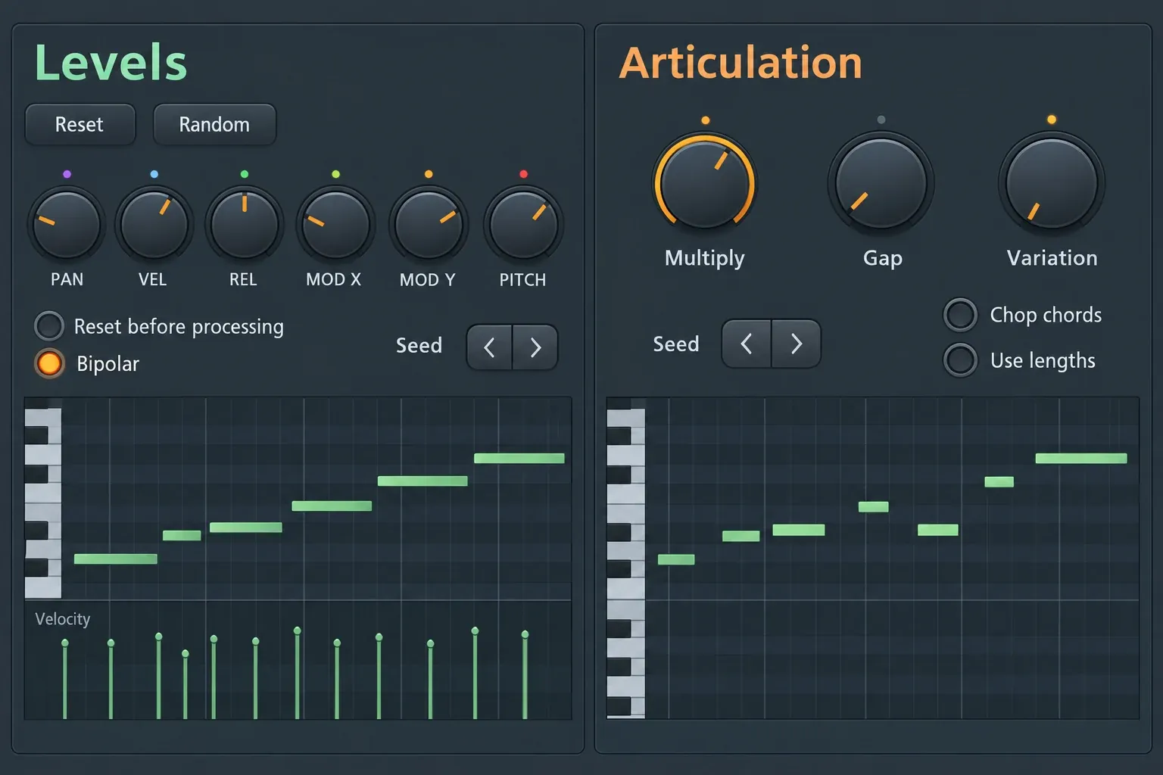This screenshot has height=775, width=1163.
Task: Select the highest last note in Levels roll
Action: click(519, 458)
